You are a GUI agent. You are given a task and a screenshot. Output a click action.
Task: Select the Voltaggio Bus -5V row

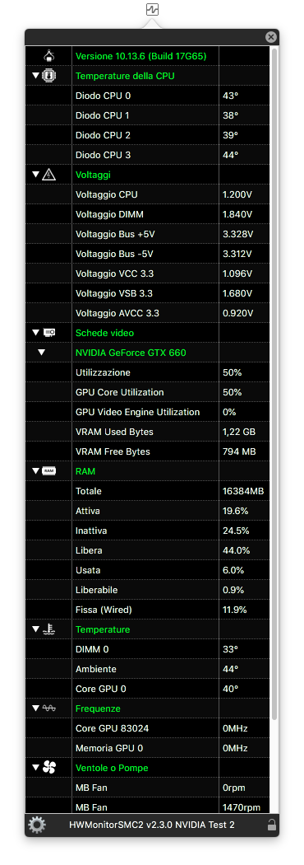pos(148,254)
